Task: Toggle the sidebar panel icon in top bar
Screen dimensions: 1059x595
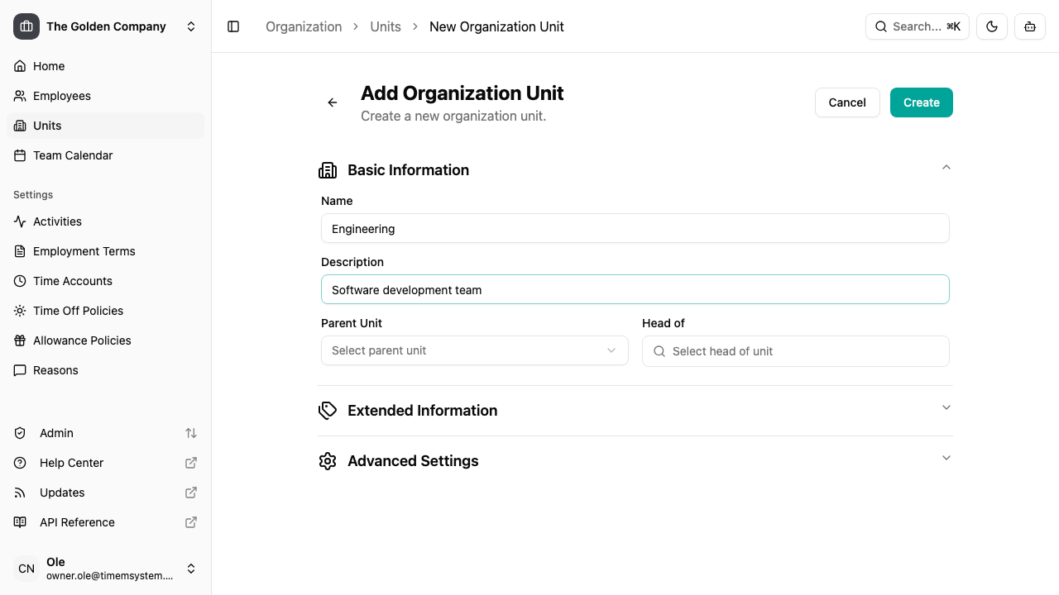Action: 233,26
